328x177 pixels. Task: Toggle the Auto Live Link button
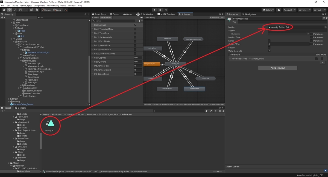point(217,17)
